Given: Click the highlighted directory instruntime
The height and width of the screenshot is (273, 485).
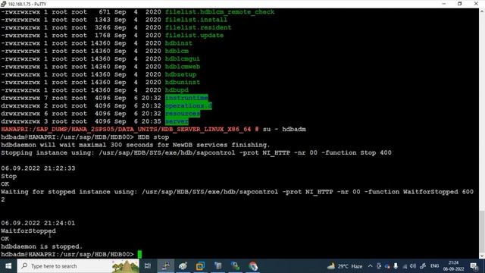Looking at the screenshot, I should pyautogui.click(x=186, y=98).
